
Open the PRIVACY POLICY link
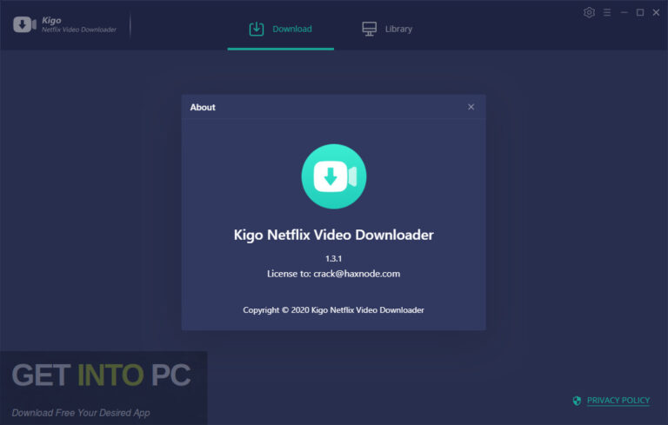(x=618, y=401)
